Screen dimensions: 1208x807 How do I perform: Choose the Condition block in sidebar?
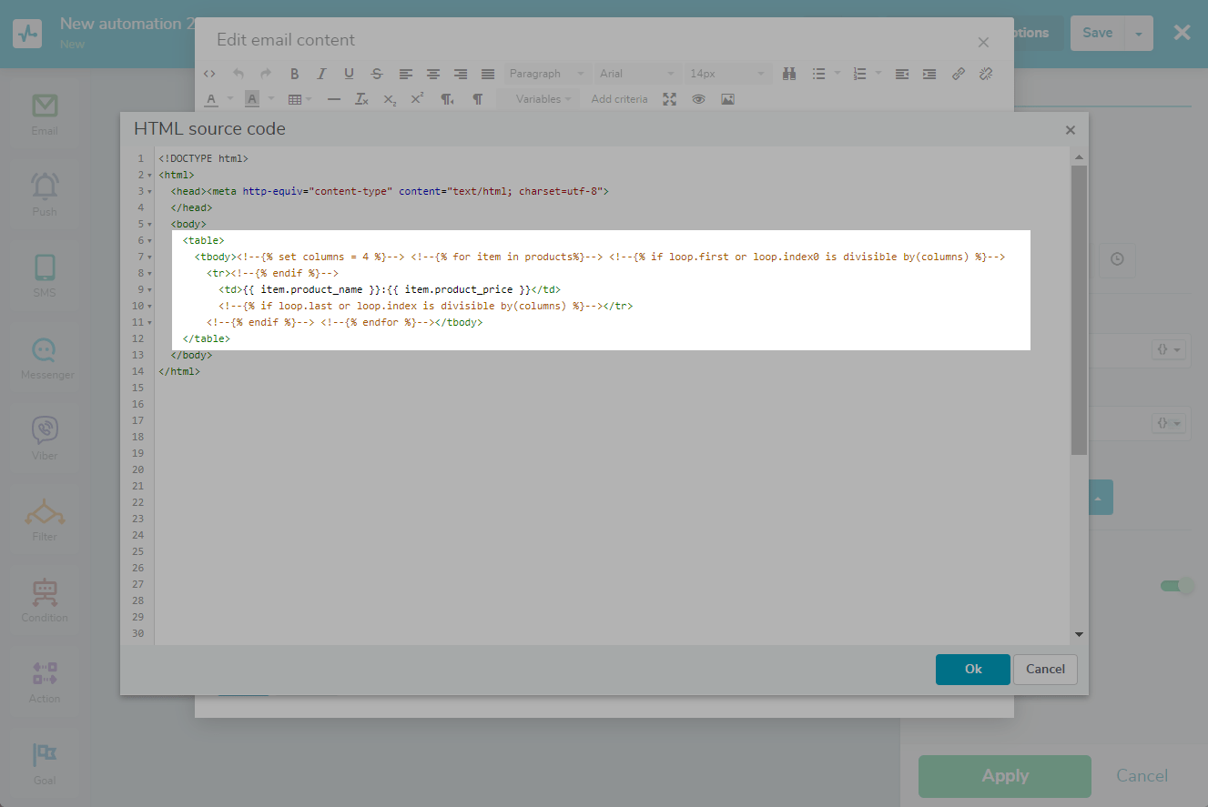[45, 599]
